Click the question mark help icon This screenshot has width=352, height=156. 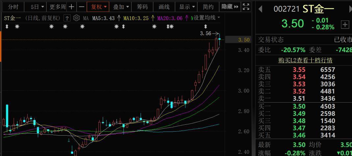tap(67, 18)
